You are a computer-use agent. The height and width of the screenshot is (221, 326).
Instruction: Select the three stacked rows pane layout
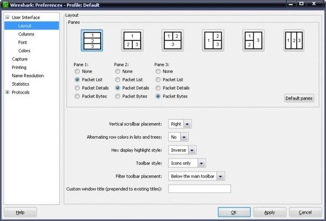tap(92, 40)
